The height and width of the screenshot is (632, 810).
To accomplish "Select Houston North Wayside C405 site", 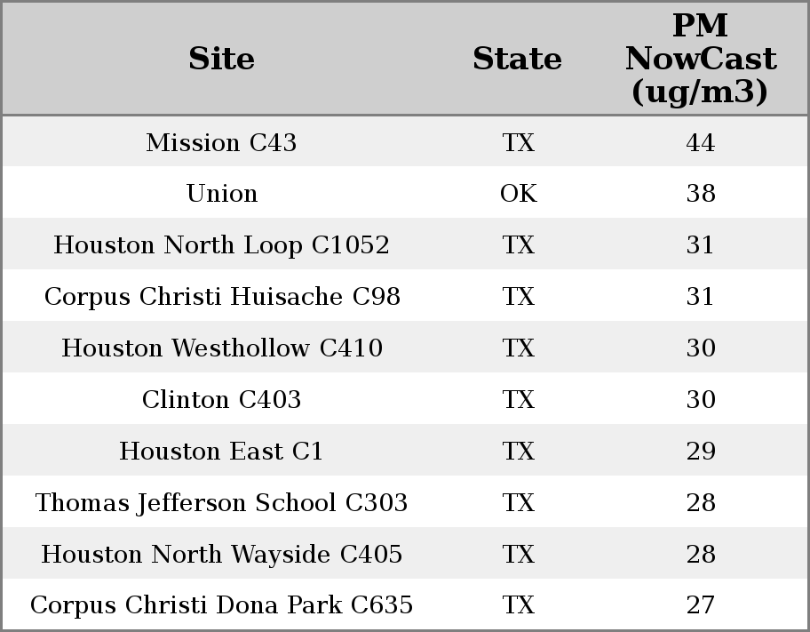I will pyautogui.click(x=221, y=555).
